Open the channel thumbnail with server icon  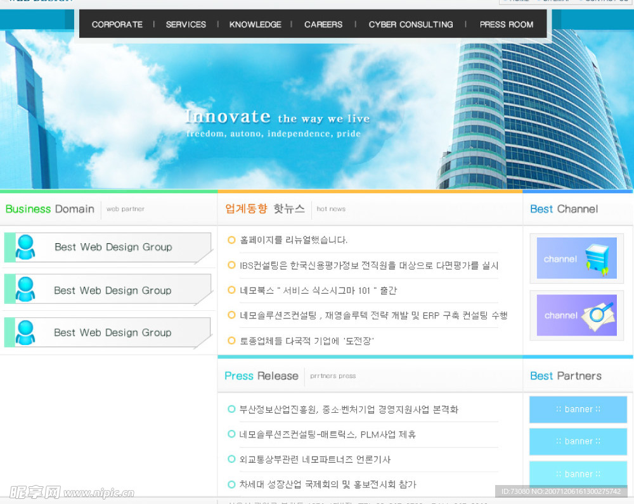pos(576,258)
